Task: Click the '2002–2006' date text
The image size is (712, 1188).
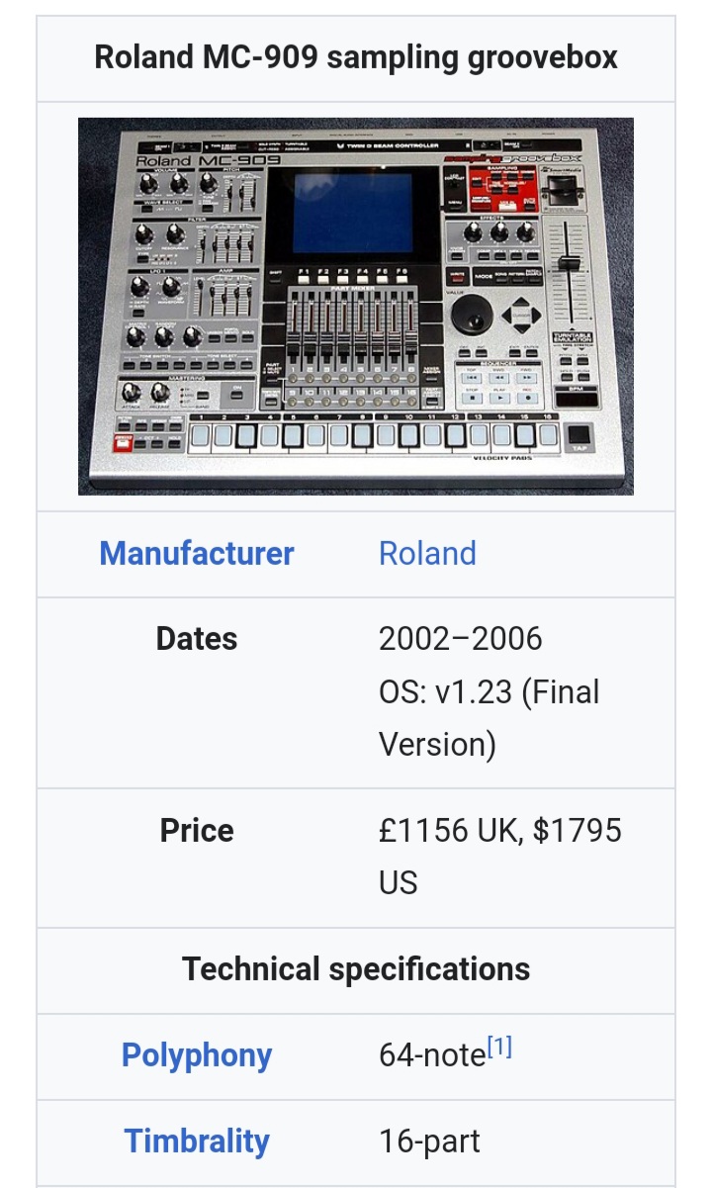Action: click(x=460, y=639)
